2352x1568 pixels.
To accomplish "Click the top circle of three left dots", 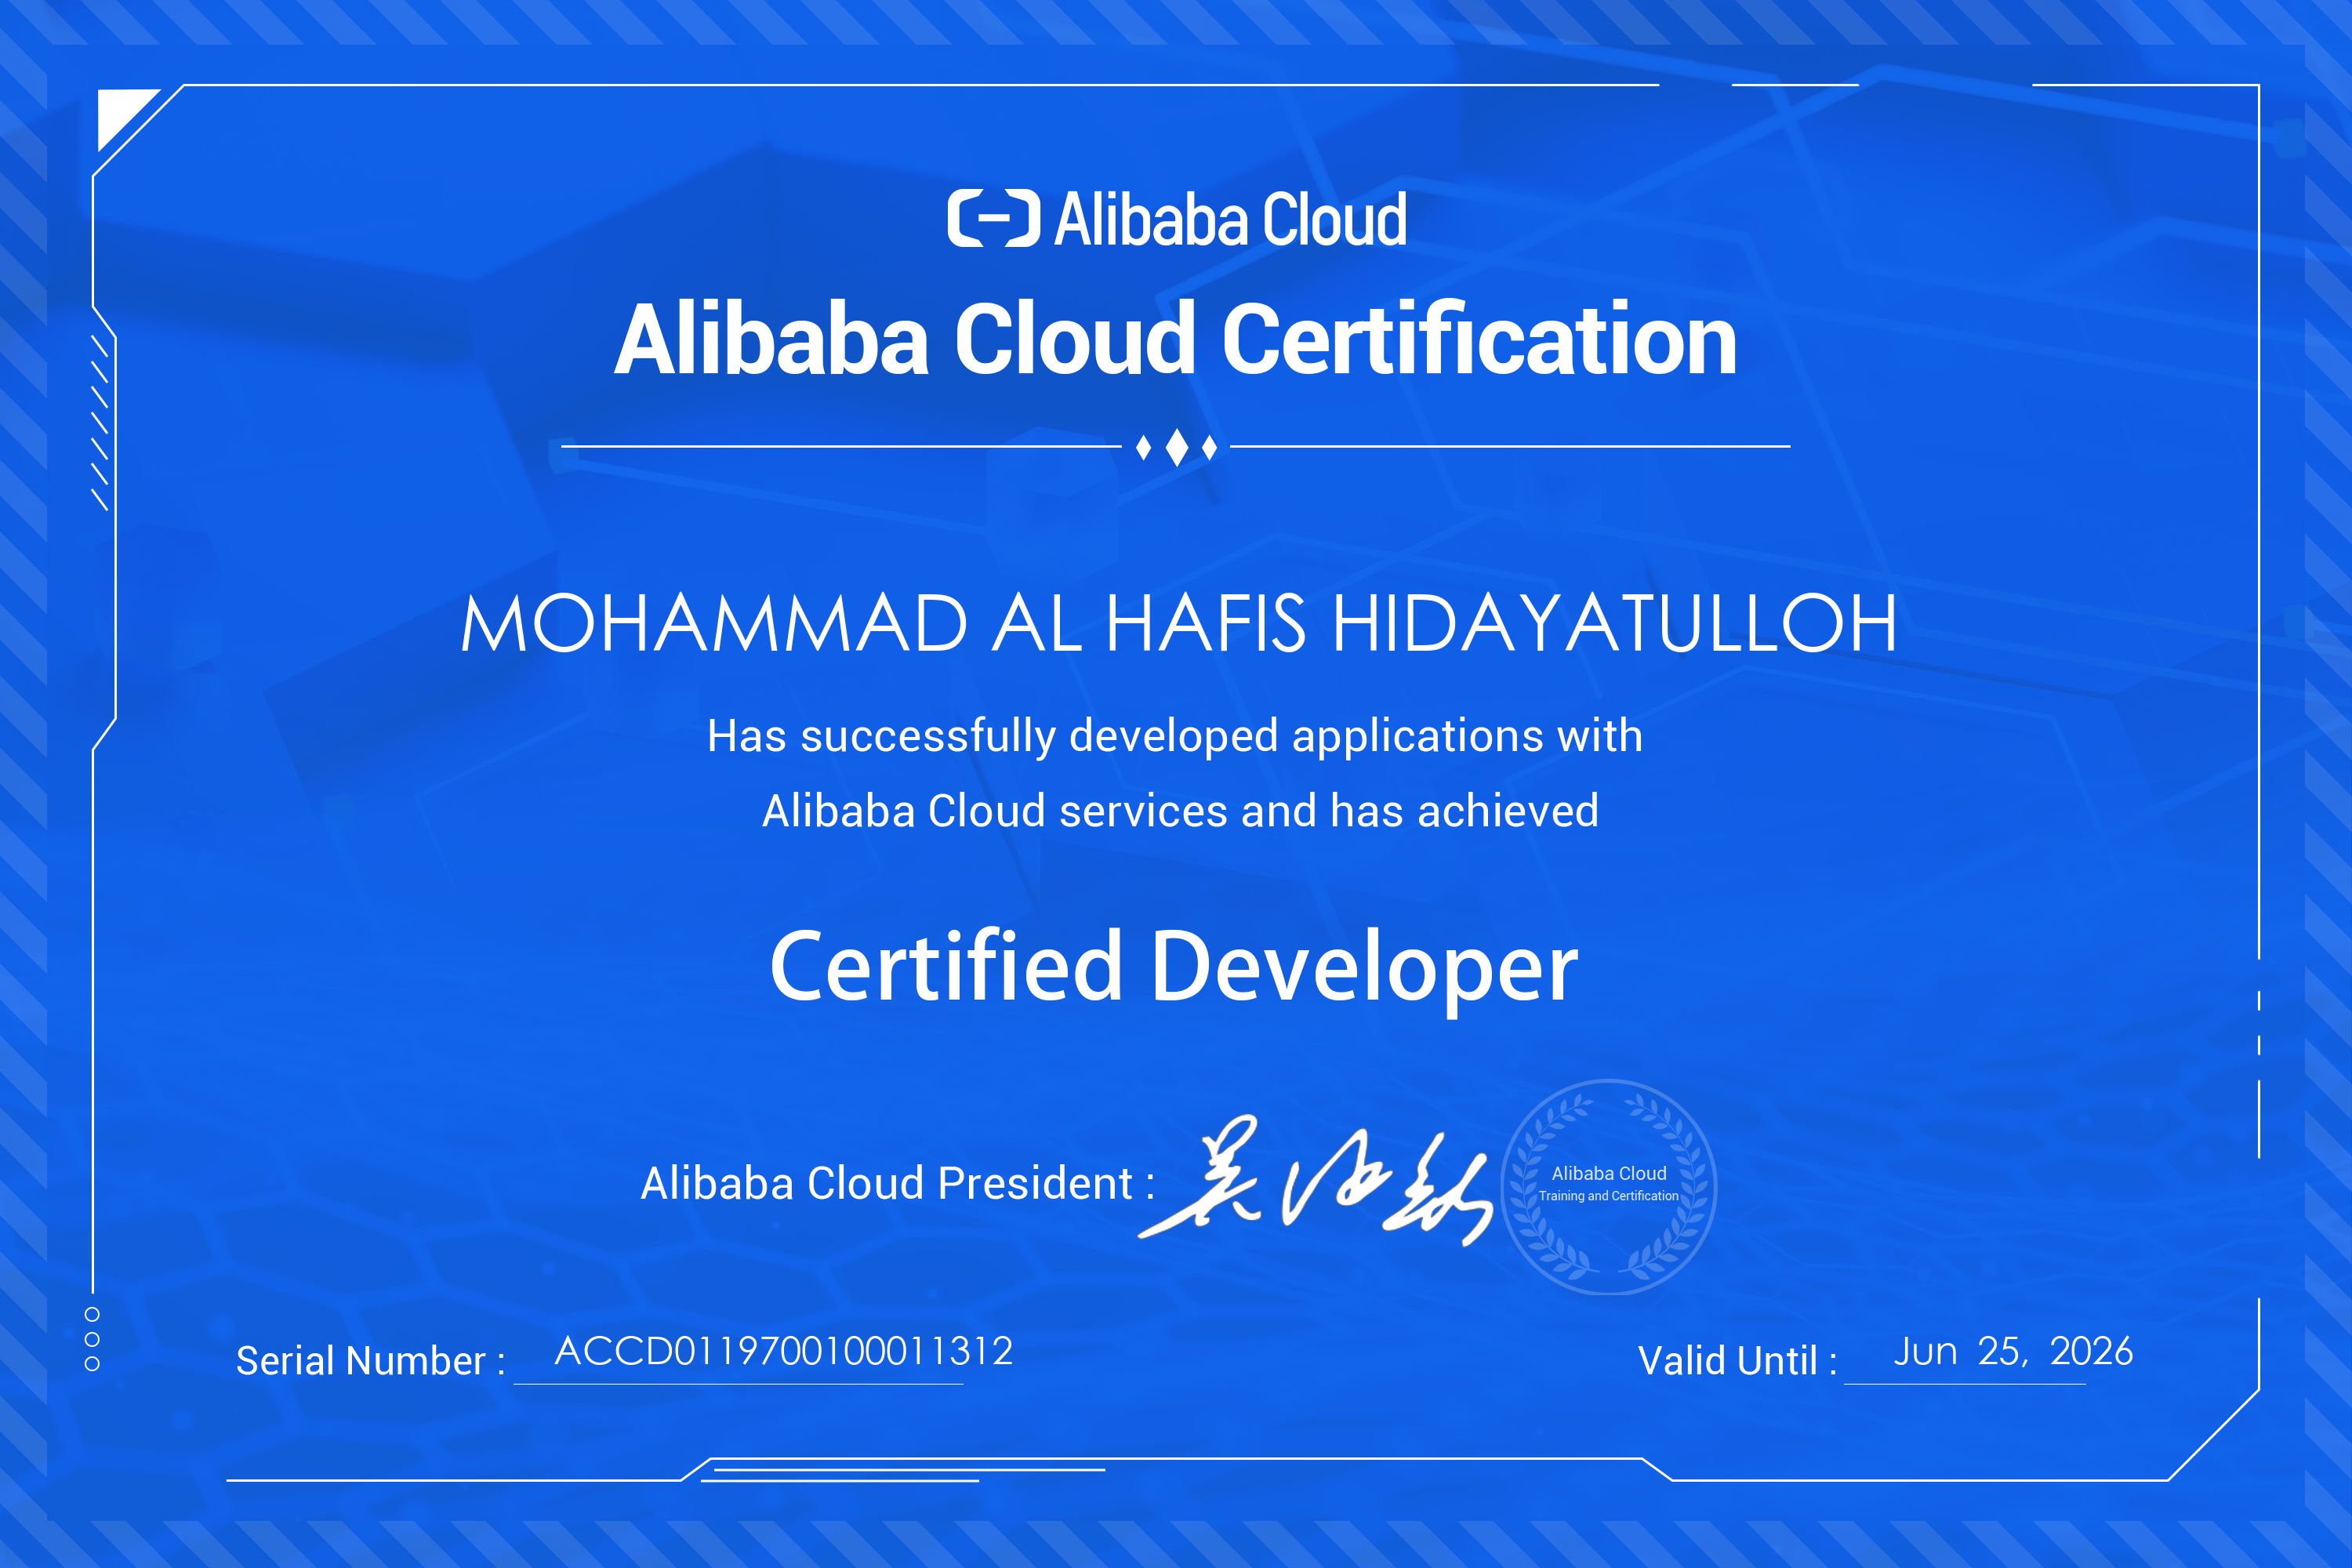I will click(92, 1314).
